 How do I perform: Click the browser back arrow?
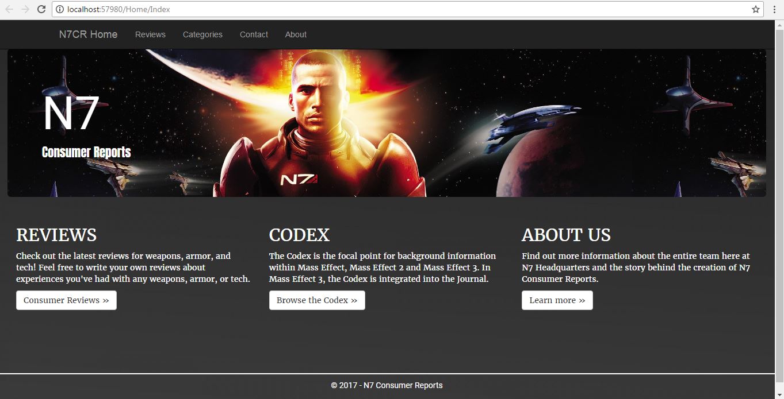click(9, 9)
